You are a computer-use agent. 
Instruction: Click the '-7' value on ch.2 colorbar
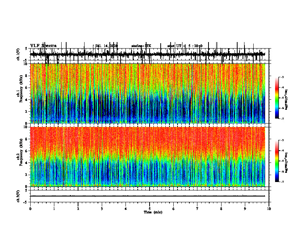(x=282, y=182)
